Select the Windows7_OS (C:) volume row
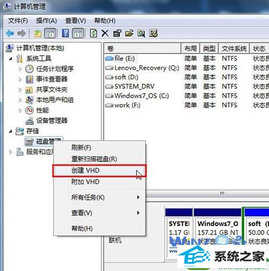Image resolution: width=269 pixels, height=271 pixels. coord(187,96)
